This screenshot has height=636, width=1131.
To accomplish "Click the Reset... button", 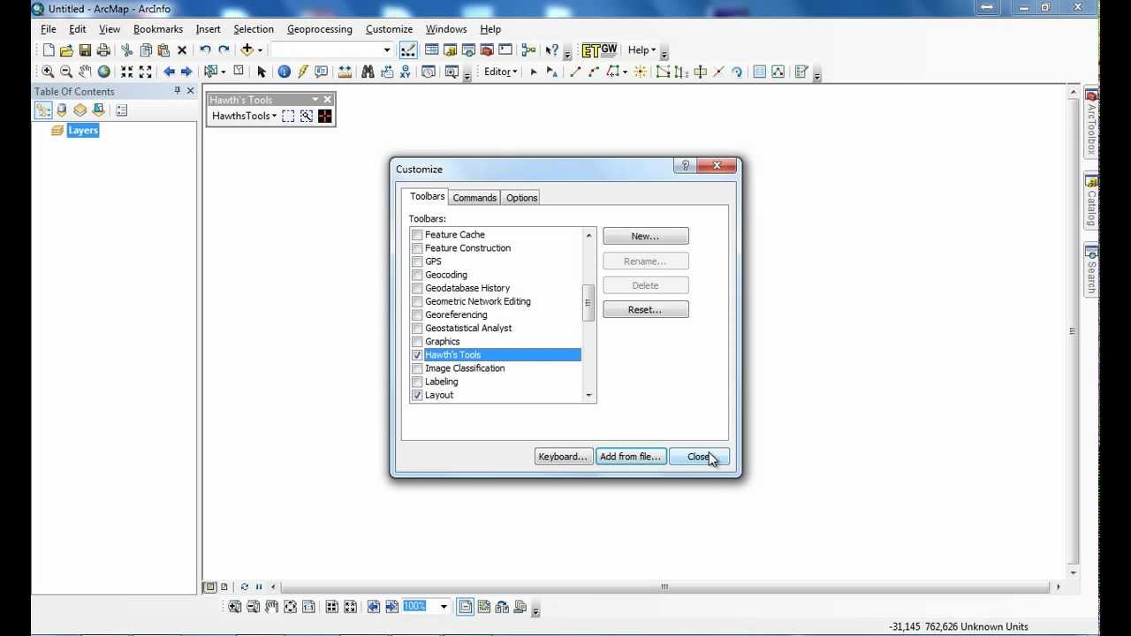I will point(645,310).
